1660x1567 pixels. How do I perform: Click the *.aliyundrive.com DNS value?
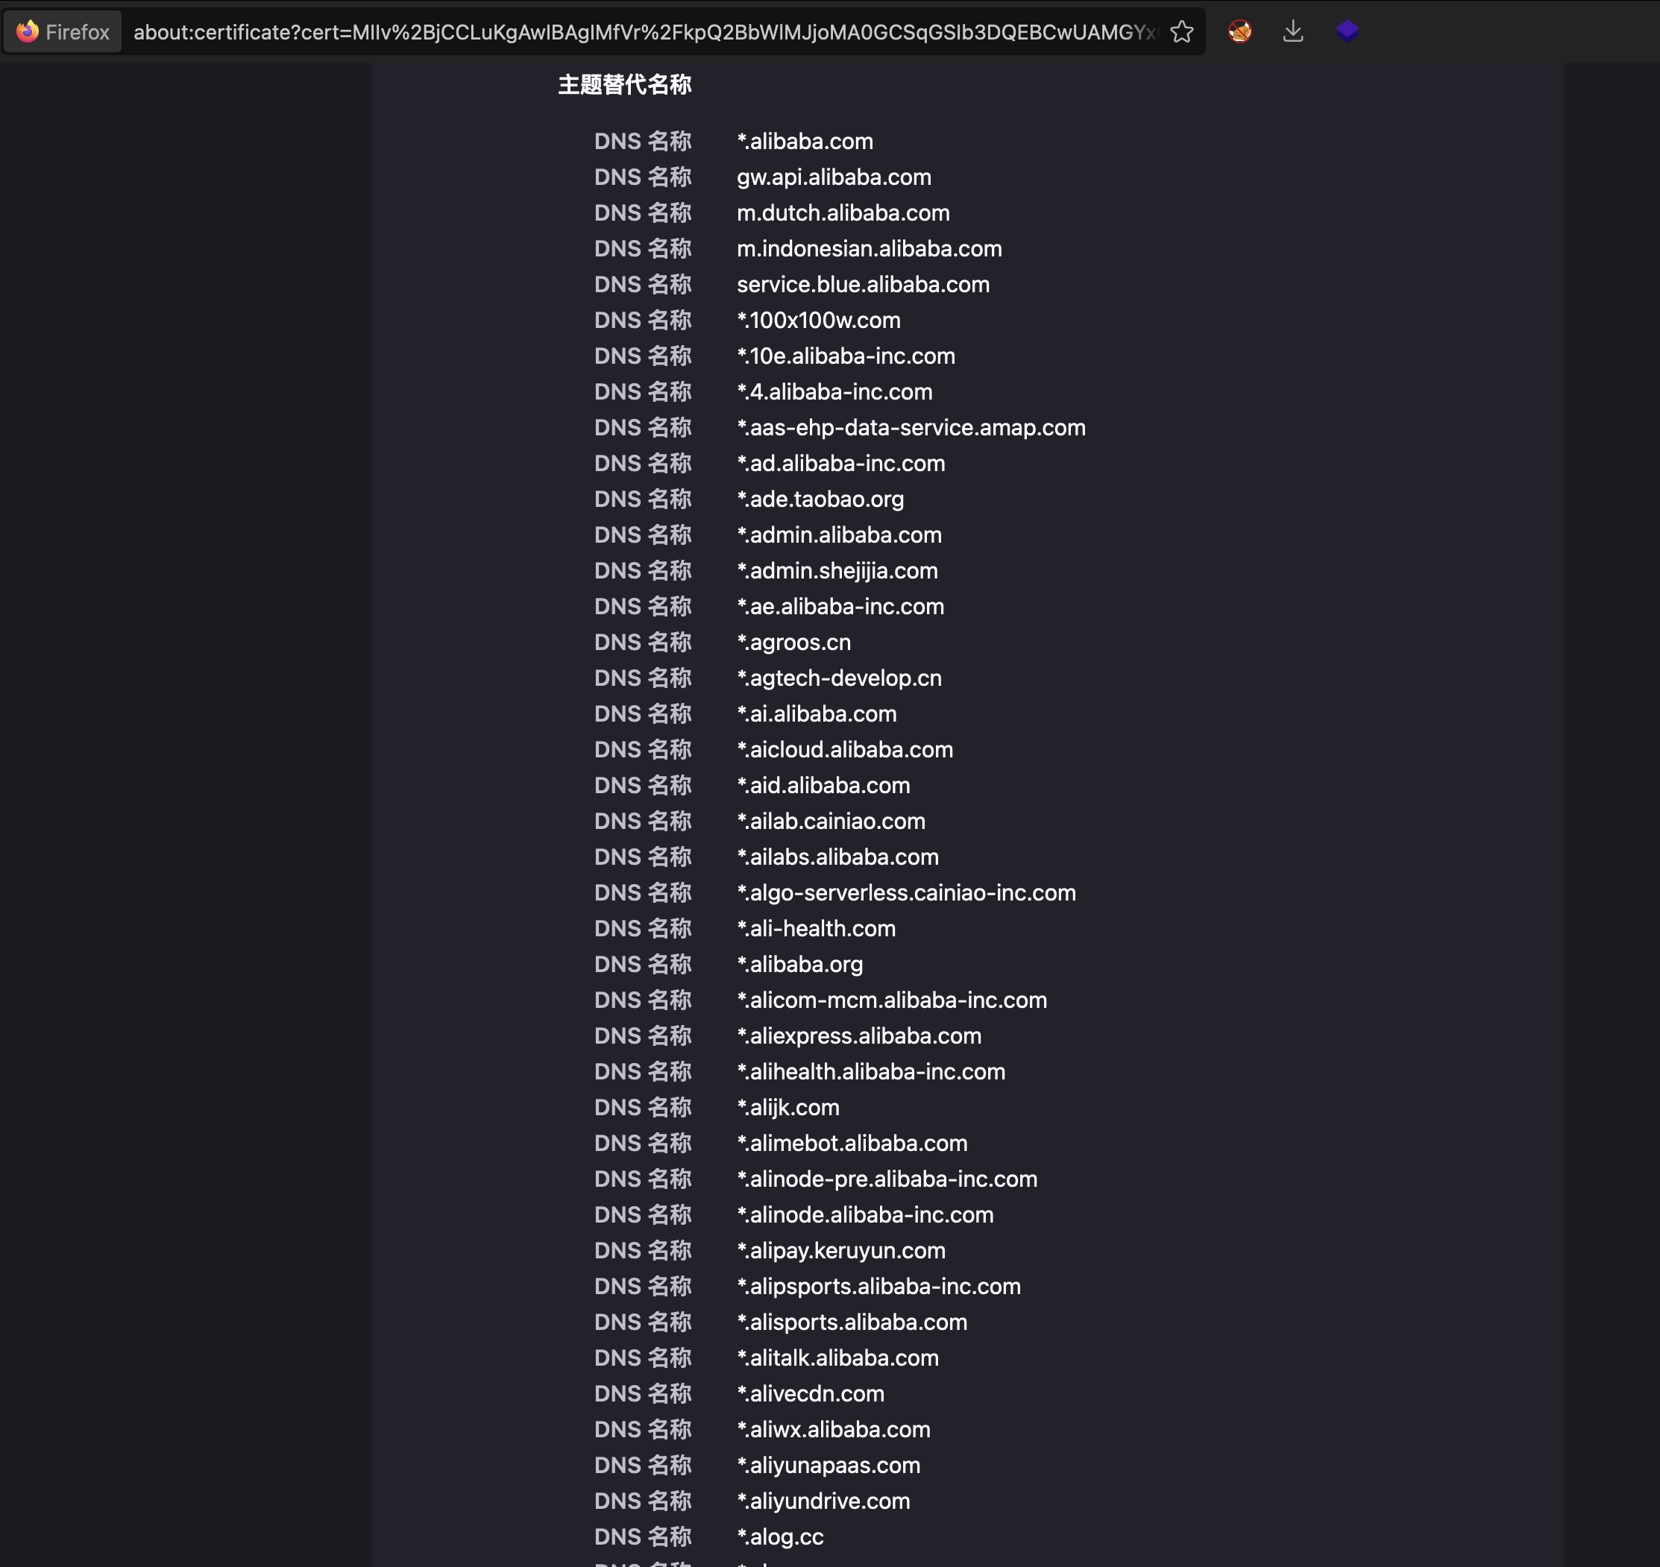[x=823, y=1501]
